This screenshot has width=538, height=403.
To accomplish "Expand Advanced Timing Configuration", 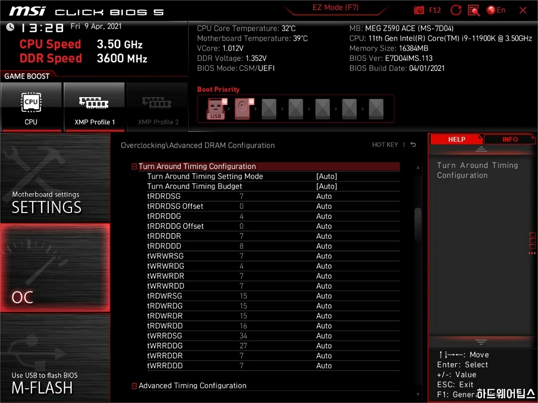I will [134, 386].
